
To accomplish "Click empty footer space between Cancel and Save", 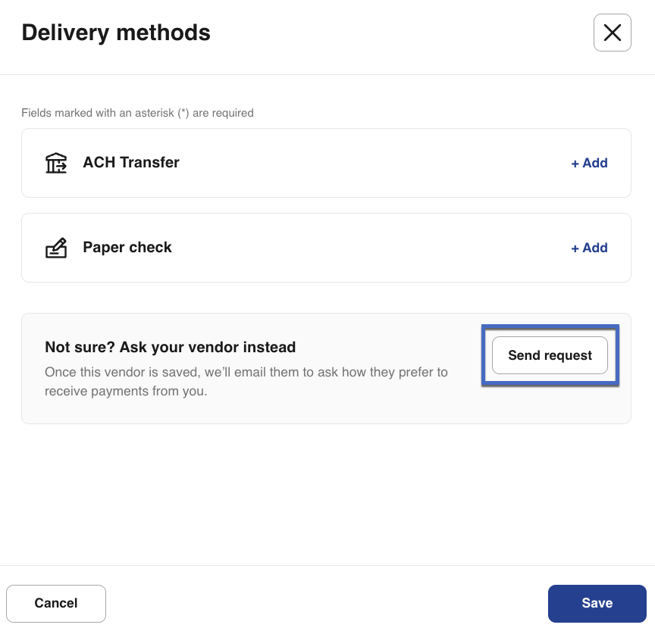I will click(x=326, y=604).
